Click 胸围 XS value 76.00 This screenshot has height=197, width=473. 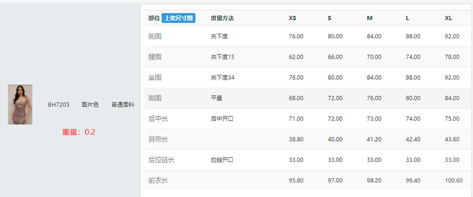click(x=296, y=37)
